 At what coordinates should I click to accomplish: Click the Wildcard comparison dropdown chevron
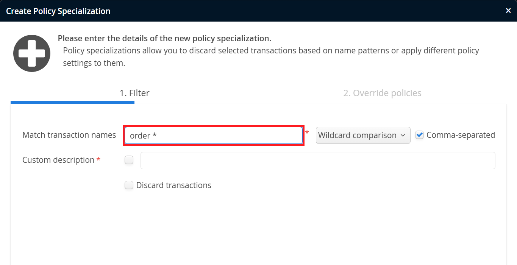pyautogui.click(x=403, y=136)
